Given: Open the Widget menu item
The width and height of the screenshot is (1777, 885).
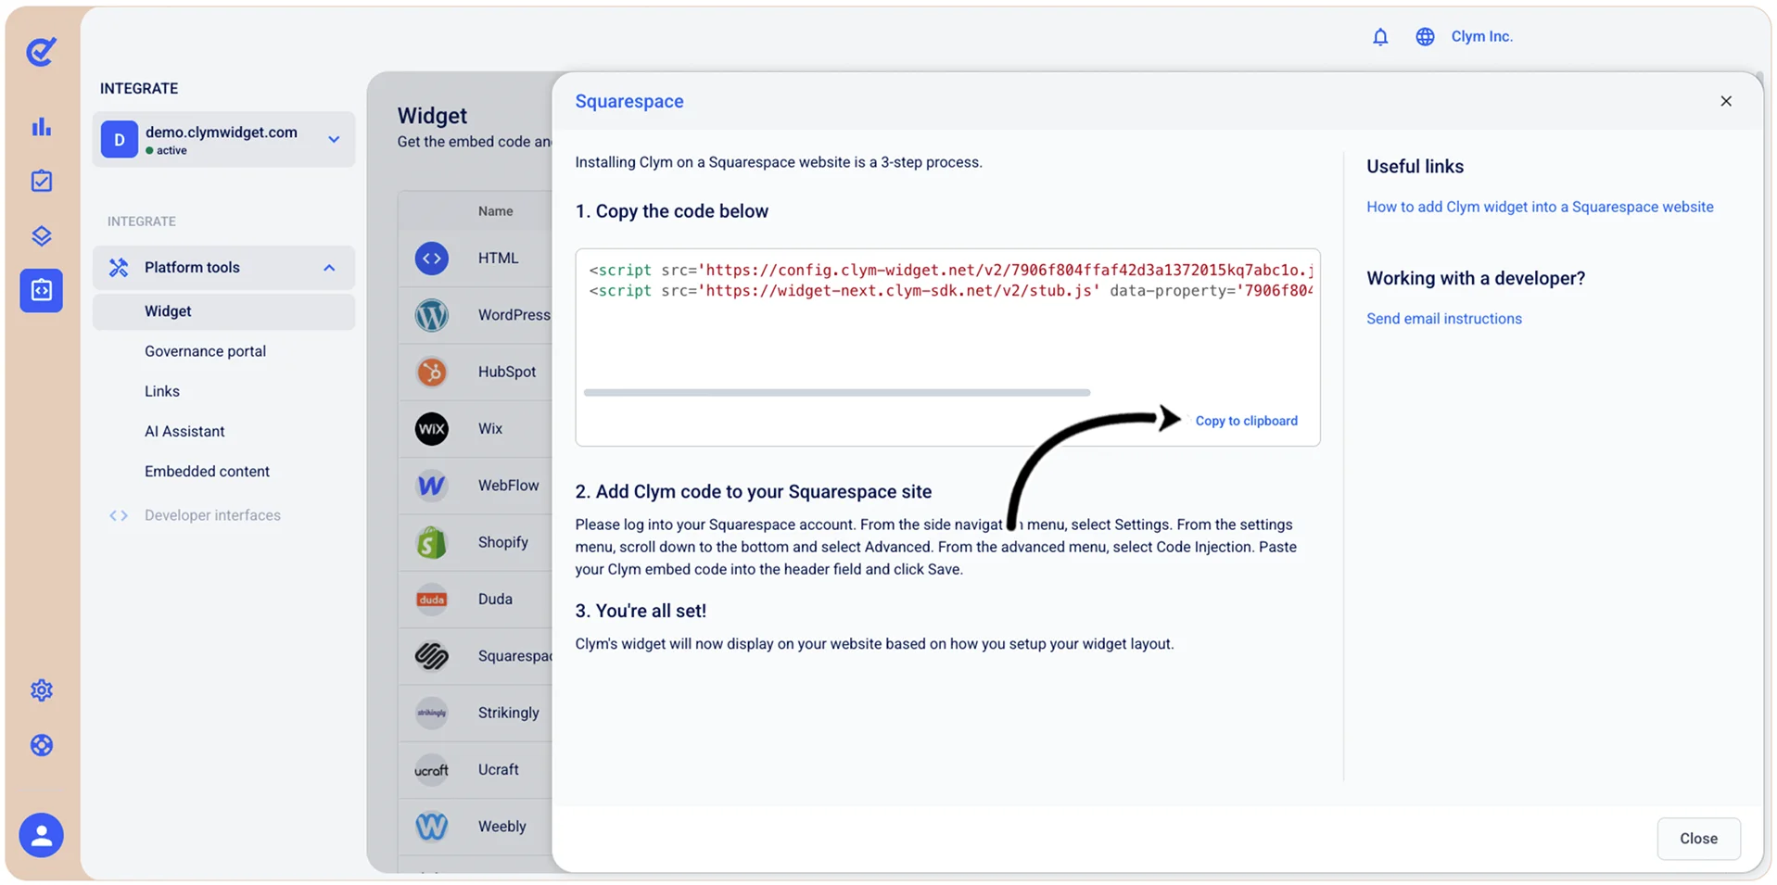Looking at the screenshot, I should pyautogui.click(x=223, y=311).
